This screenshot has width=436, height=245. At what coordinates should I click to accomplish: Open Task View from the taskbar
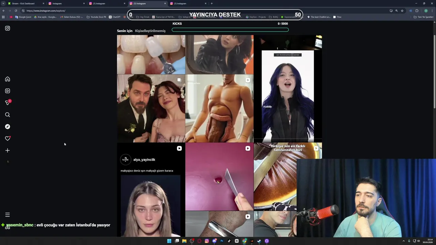[177, 241]
